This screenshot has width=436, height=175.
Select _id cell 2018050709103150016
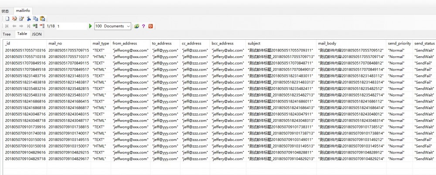pos(25,140)
